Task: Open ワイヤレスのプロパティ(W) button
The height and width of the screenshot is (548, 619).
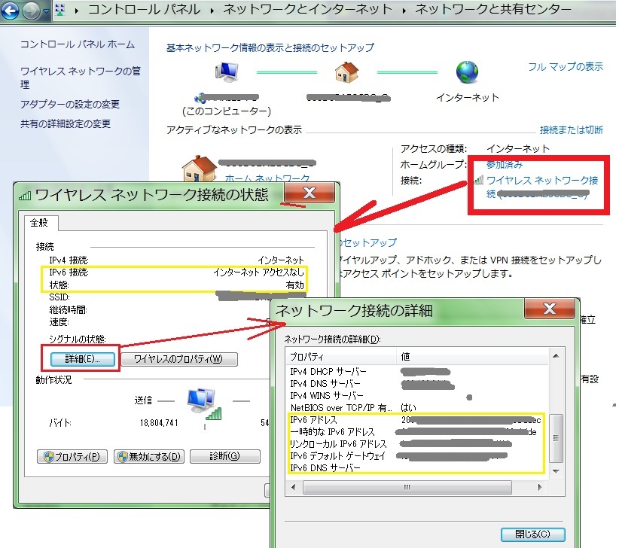Action: (x=178, y=359)
